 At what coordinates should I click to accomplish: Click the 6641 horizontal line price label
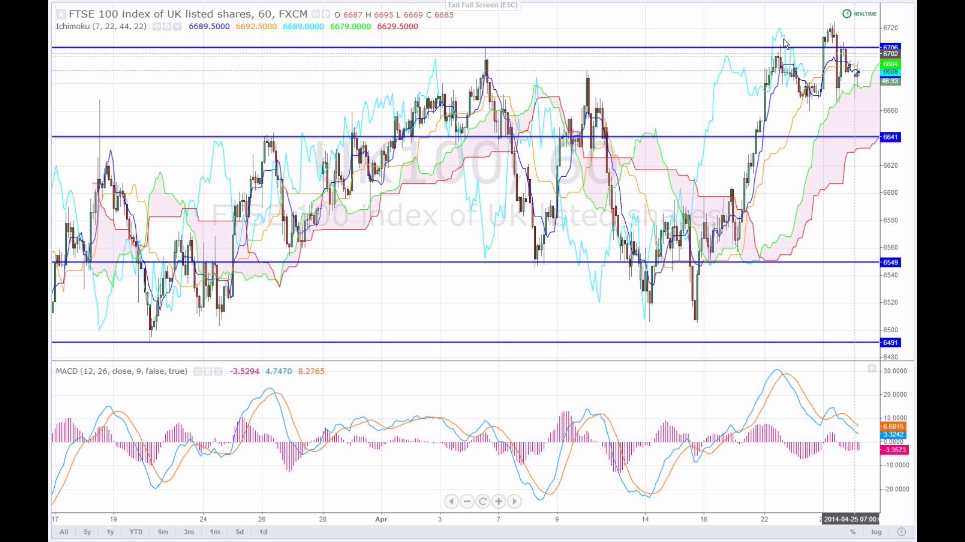click(x=890, y=137)
